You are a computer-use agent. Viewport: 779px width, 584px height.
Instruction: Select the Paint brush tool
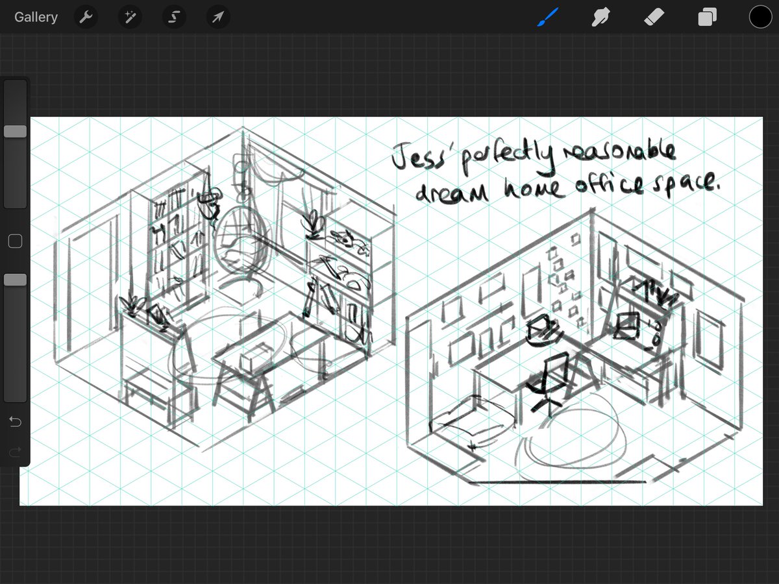tap(547, 17)
